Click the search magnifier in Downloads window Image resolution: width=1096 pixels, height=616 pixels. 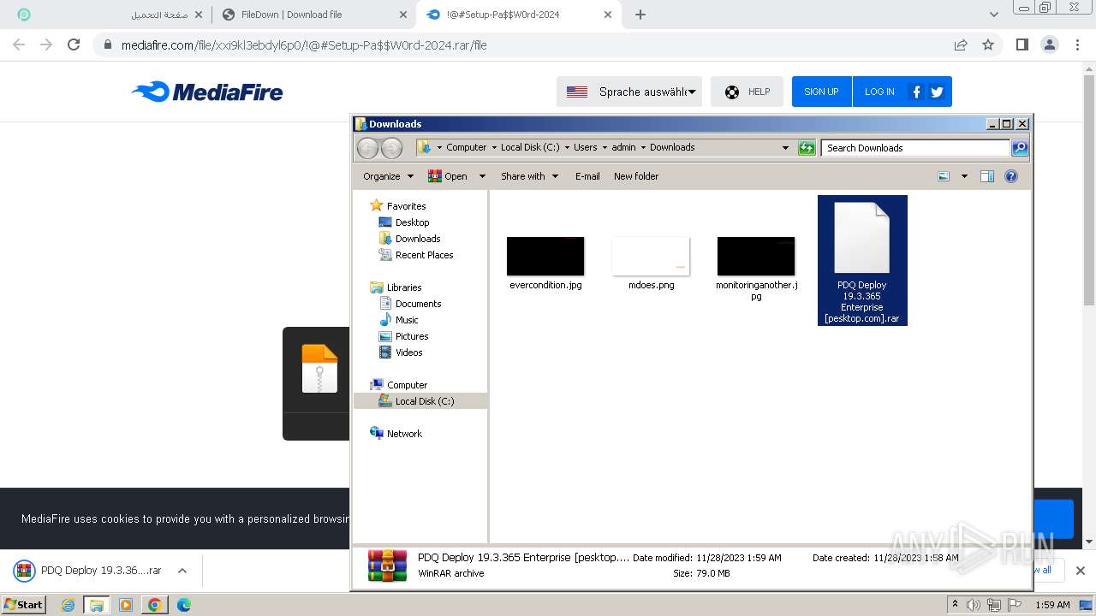pyautogui.click(x=1019, y=148)
